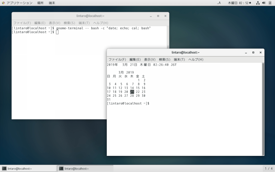Open ヘルプ(H) menu in back terminal window

pos(101,23)
